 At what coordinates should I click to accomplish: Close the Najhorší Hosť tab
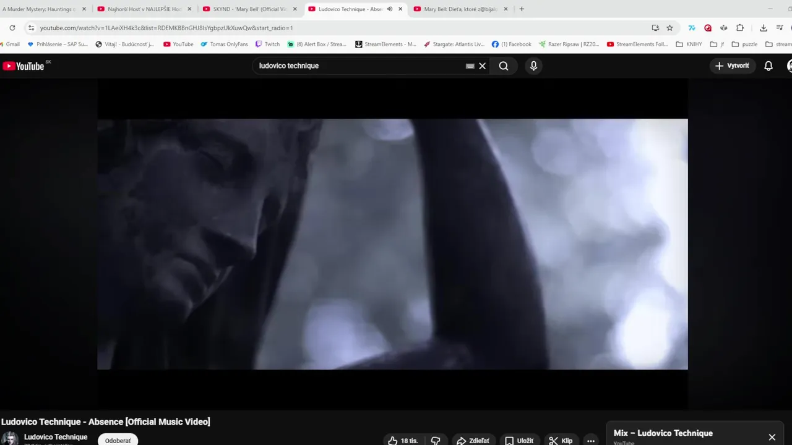(x=189, y=9)
